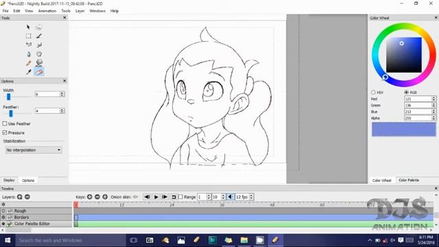Select the Borders layer name

(21, 217)
